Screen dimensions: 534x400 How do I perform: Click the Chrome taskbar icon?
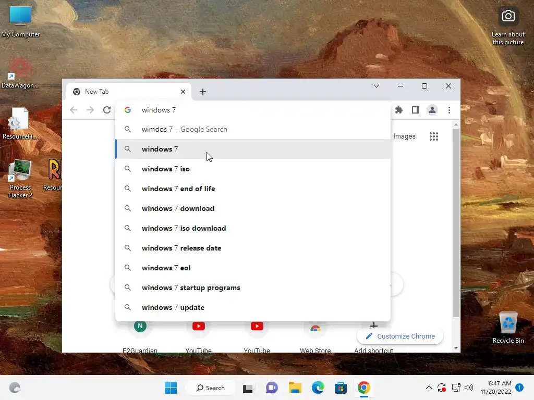(x=363, y=387)
